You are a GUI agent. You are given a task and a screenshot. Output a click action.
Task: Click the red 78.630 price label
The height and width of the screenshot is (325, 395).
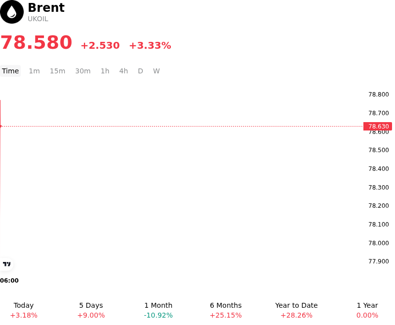(378, 127)
